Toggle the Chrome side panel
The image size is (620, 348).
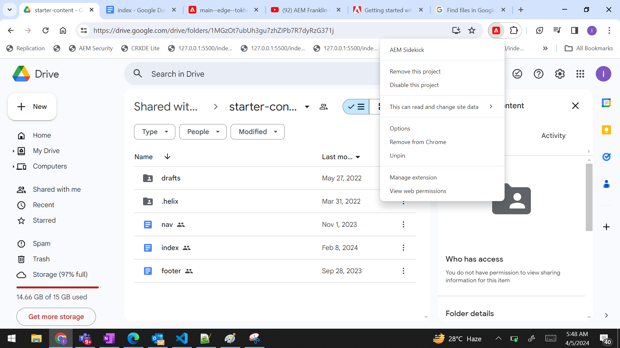[575, 30]
